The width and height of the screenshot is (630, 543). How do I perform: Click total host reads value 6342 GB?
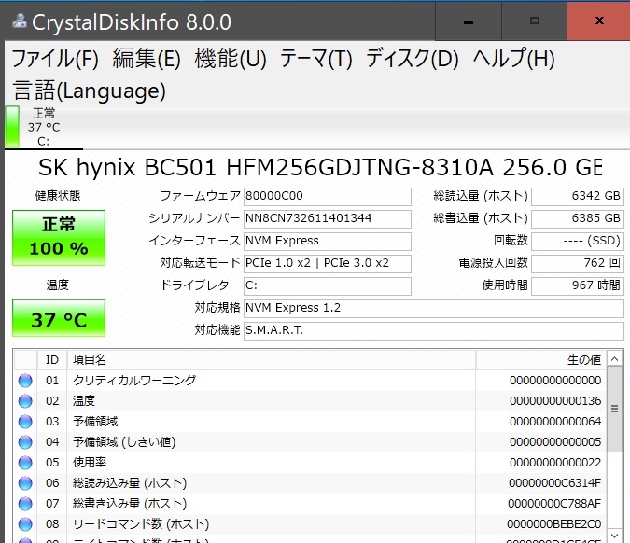[x=578, y=197]
